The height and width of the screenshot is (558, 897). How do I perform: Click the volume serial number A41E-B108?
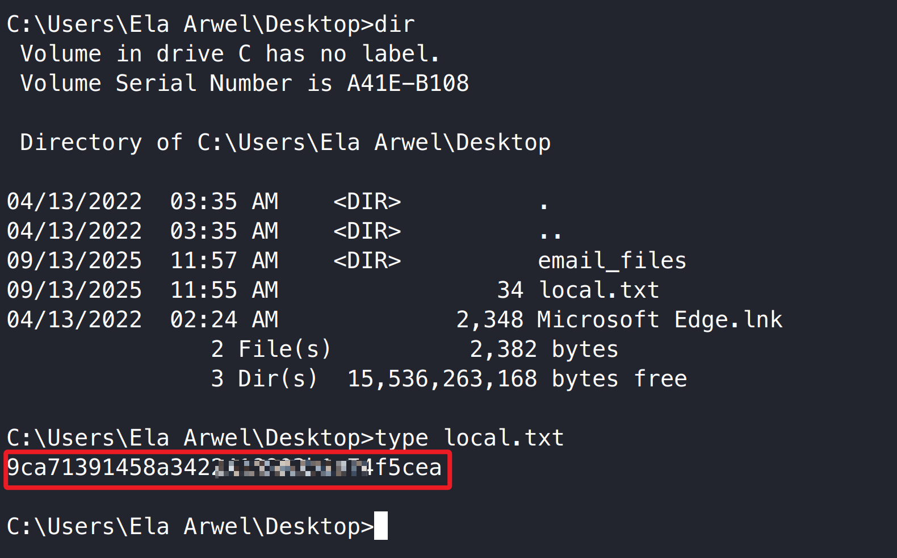pyautogui.click(x=408, y=84)
